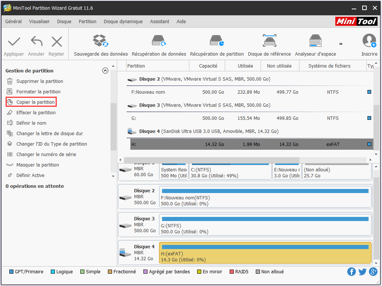Click the GPT/Primaire blue legend swatch
382x286 pixels.
click(x=11, y=272)
